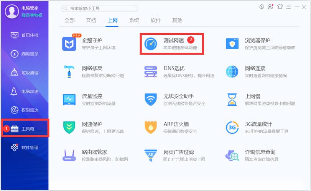The image size is (311, 191).
Task: Click the 流量监控 tool title
Action: pyautogui.click(x=92, y=96)
